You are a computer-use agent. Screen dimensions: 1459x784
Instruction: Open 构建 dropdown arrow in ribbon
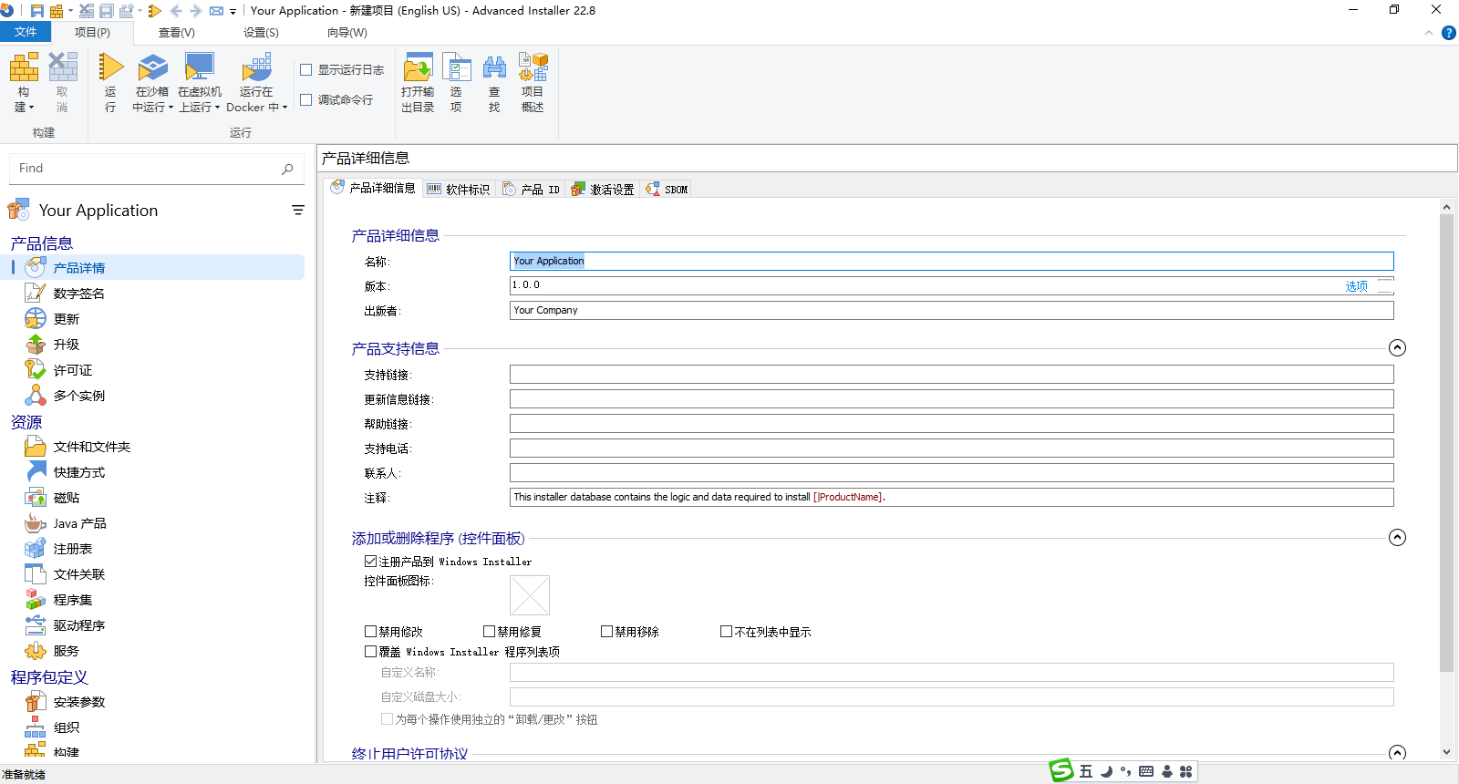coord(31,108)
